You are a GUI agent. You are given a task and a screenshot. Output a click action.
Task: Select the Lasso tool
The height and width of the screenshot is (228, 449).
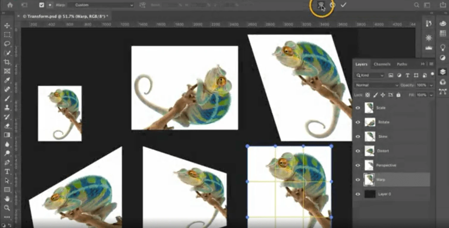point(7,44)
